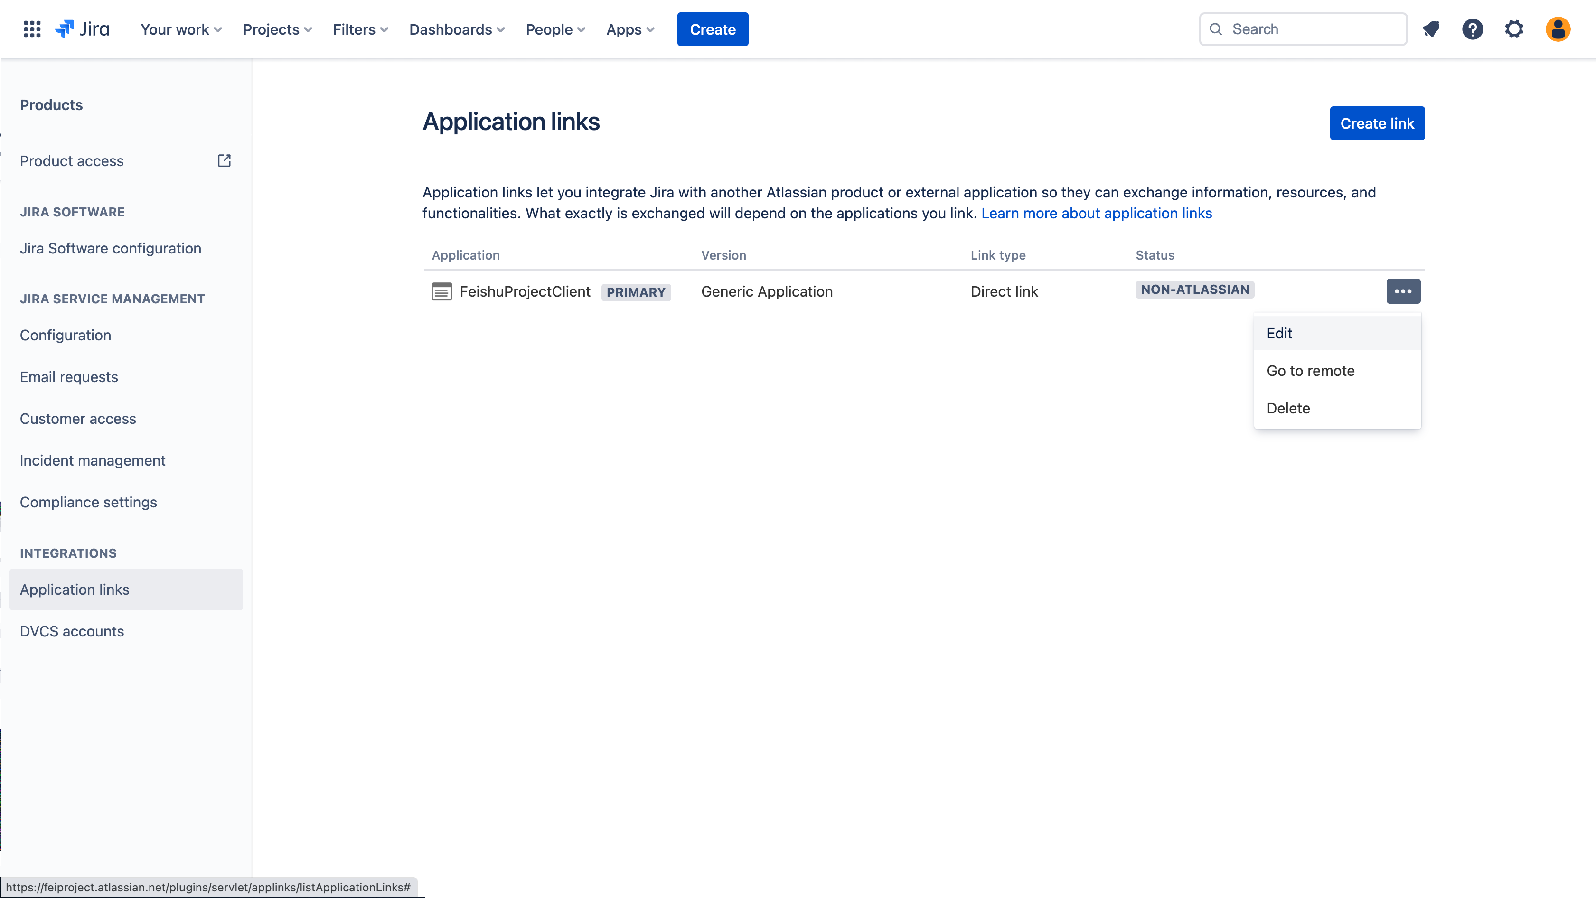The width and height of the screenshot is (1596, 898).
Task: Open the help question mark icon
Action: click(x=1473, y=29)
